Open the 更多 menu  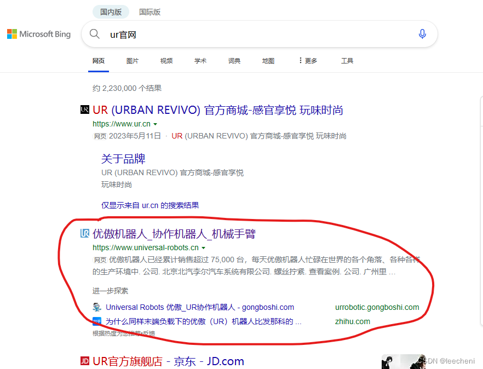tap(308, 61)
